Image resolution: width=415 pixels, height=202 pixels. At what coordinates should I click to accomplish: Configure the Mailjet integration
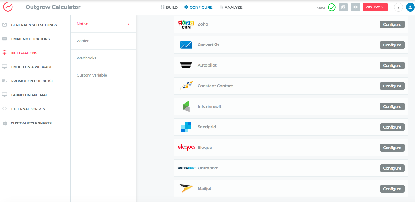tap(392, 189)
